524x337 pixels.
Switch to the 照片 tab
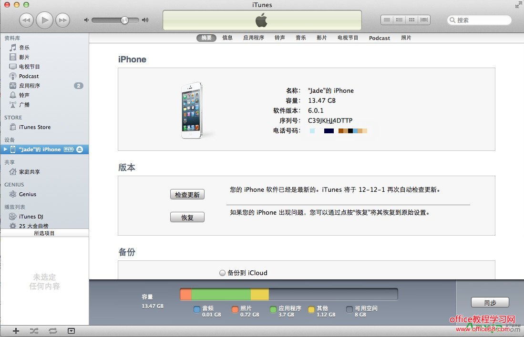pyautogui.click(x=406, y=38)
